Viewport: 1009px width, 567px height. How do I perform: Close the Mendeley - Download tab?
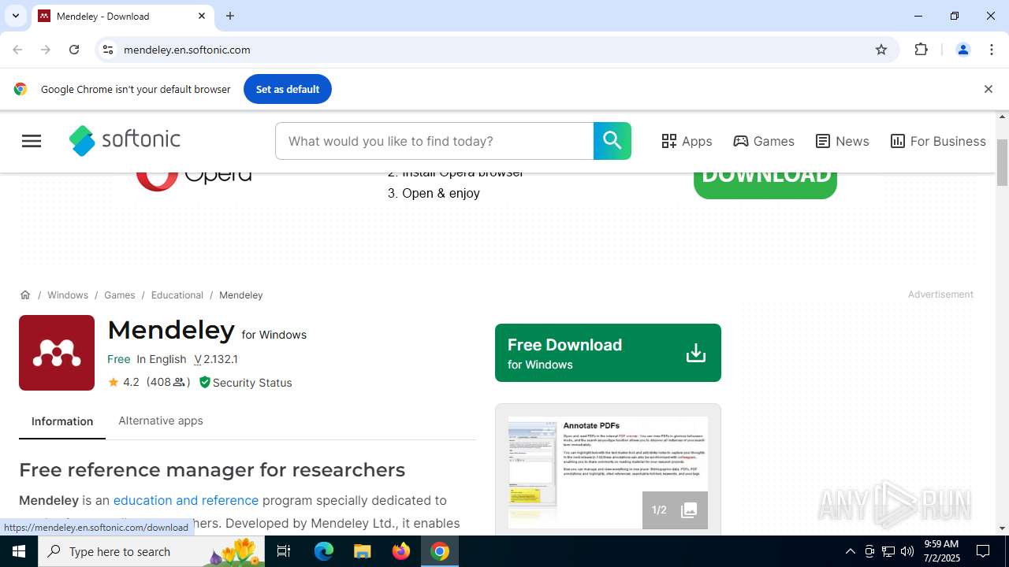(202, 16)
